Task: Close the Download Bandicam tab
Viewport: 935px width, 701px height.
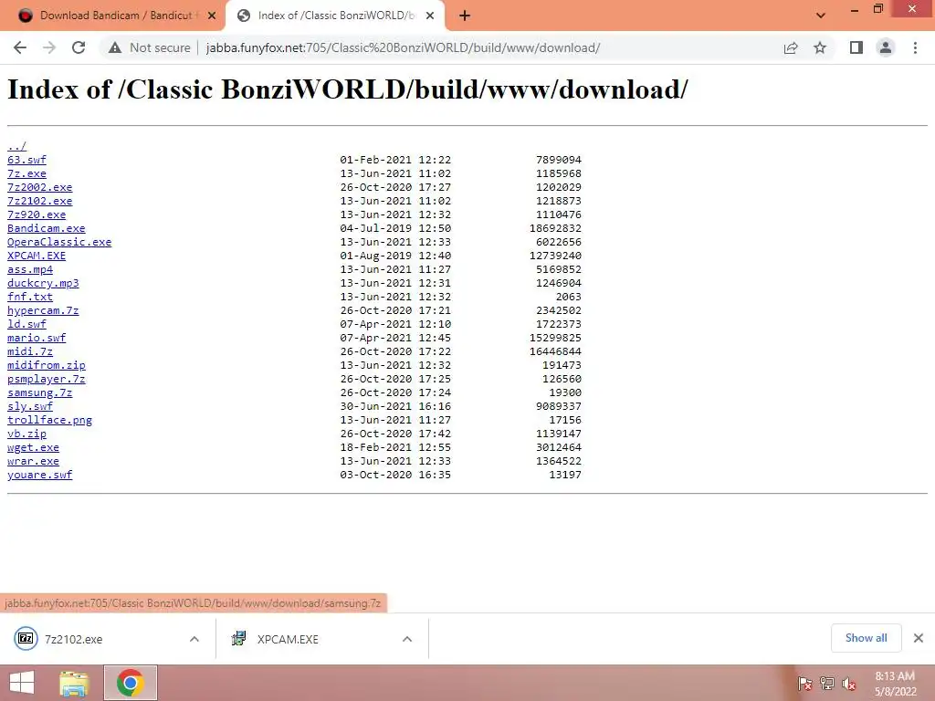Action: tap(212, 16)
